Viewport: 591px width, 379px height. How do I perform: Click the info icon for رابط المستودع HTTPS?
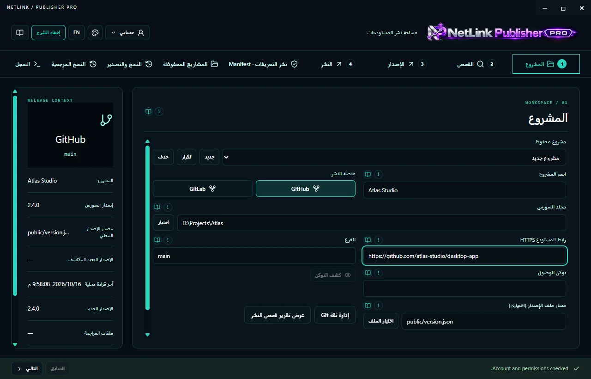[378, 240]
